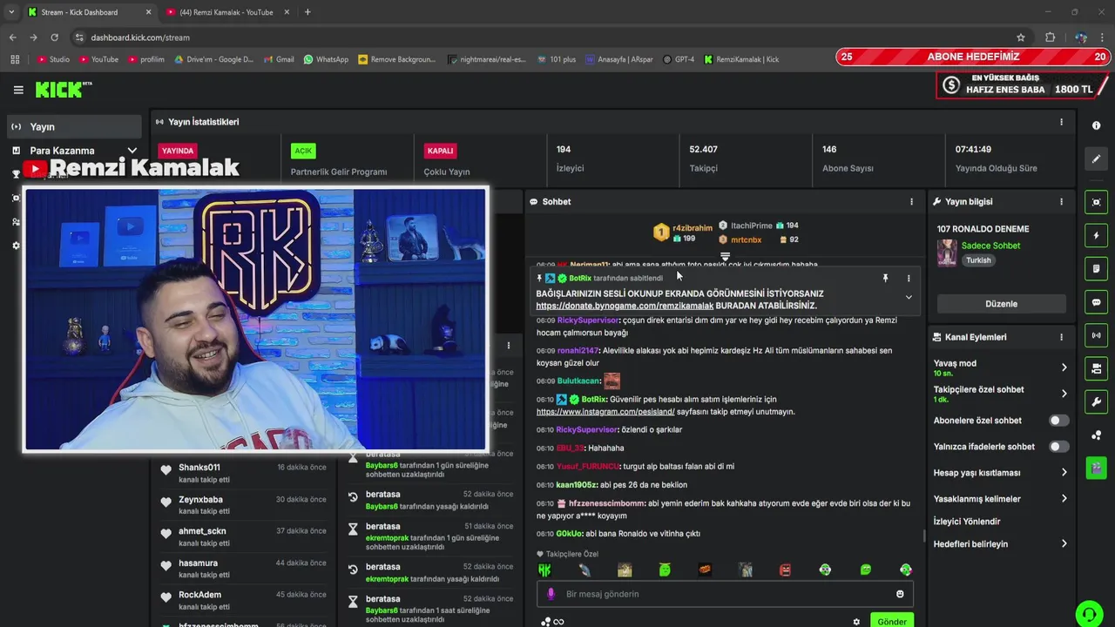
Task: Click the Düzenle button
Action: pyautogui.click(x=1001, y=304)
